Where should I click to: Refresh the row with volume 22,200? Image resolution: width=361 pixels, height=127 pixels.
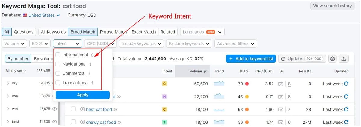[x=346, y=96]
